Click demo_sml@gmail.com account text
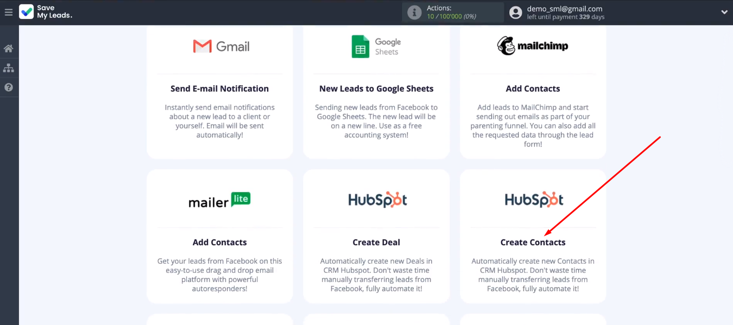Viewport: 733px width, 325px height. coord(565,9)
